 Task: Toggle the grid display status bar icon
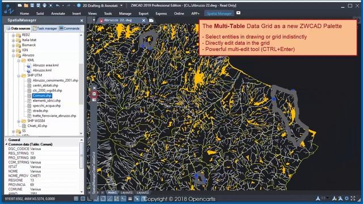coord(83,199)
